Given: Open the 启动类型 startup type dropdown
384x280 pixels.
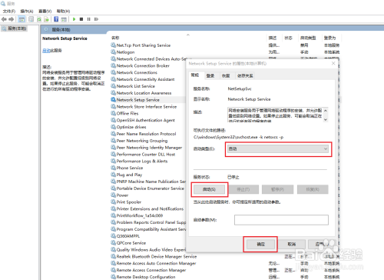Looking at the screenshot, I should pos(278,149).
